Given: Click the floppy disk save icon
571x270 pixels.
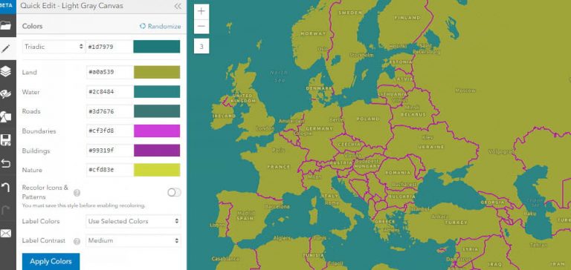Looking at the screenshot, I should pos(6,140).
